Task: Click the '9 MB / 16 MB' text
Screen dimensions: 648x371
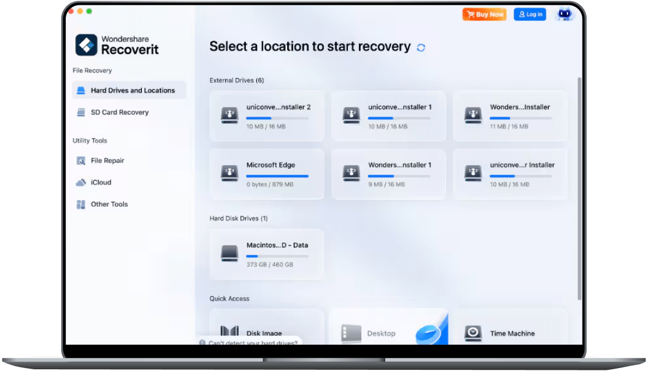Action: [x=386, y=185]
